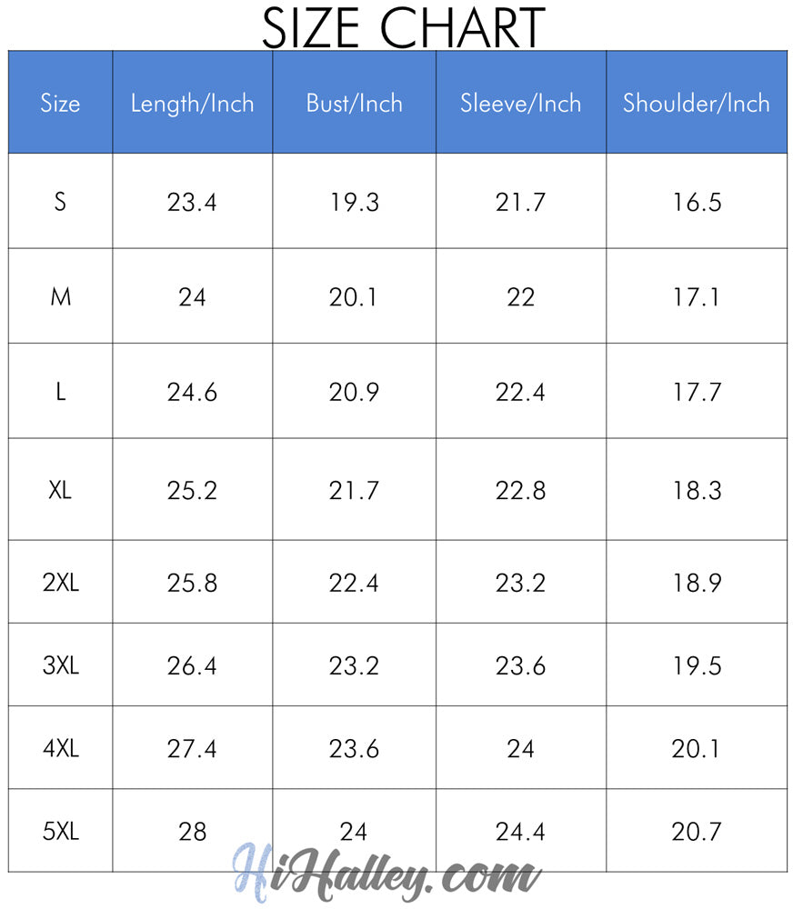Click the 4XL size row label

click(x=60, y=749)
